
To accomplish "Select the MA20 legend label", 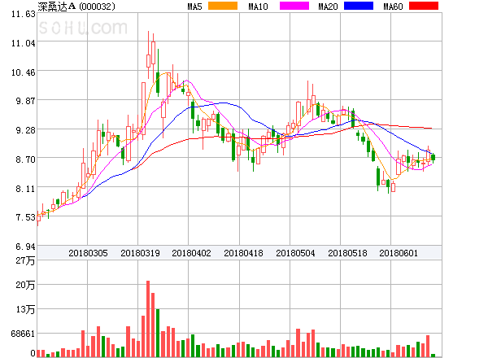I will coord(328,7).
